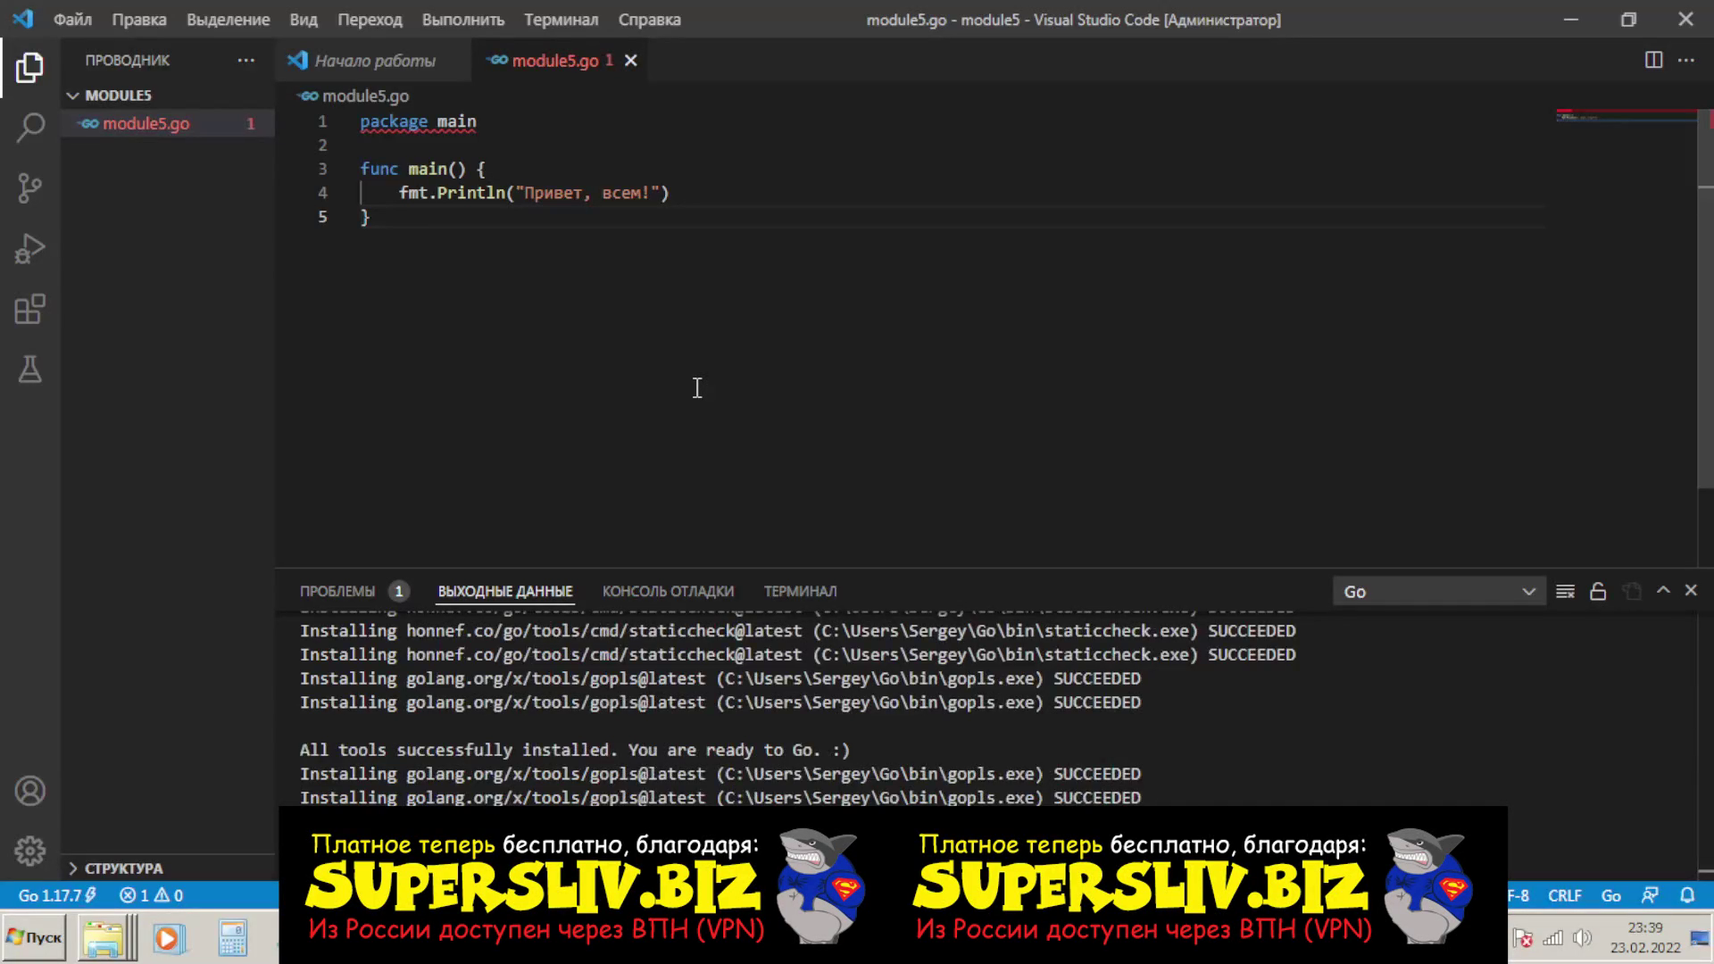Open the Explorer panel ellipsis menu

[245, 60]
